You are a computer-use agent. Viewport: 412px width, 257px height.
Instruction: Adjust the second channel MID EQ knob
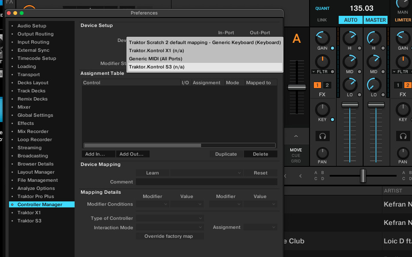[x=374, y=62]
